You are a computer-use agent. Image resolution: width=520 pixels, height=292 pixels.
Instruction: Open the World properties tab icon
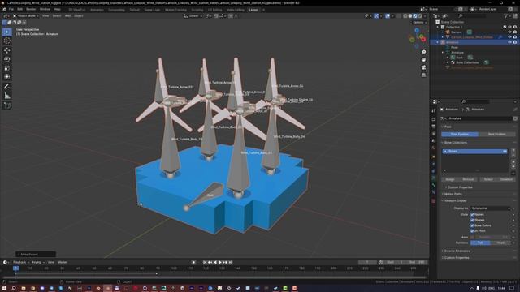point(434,148)
